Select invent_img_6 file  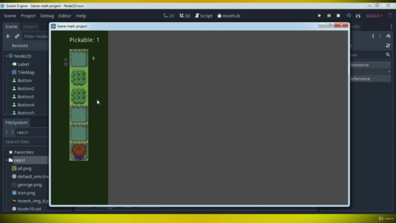coord(33,201)
